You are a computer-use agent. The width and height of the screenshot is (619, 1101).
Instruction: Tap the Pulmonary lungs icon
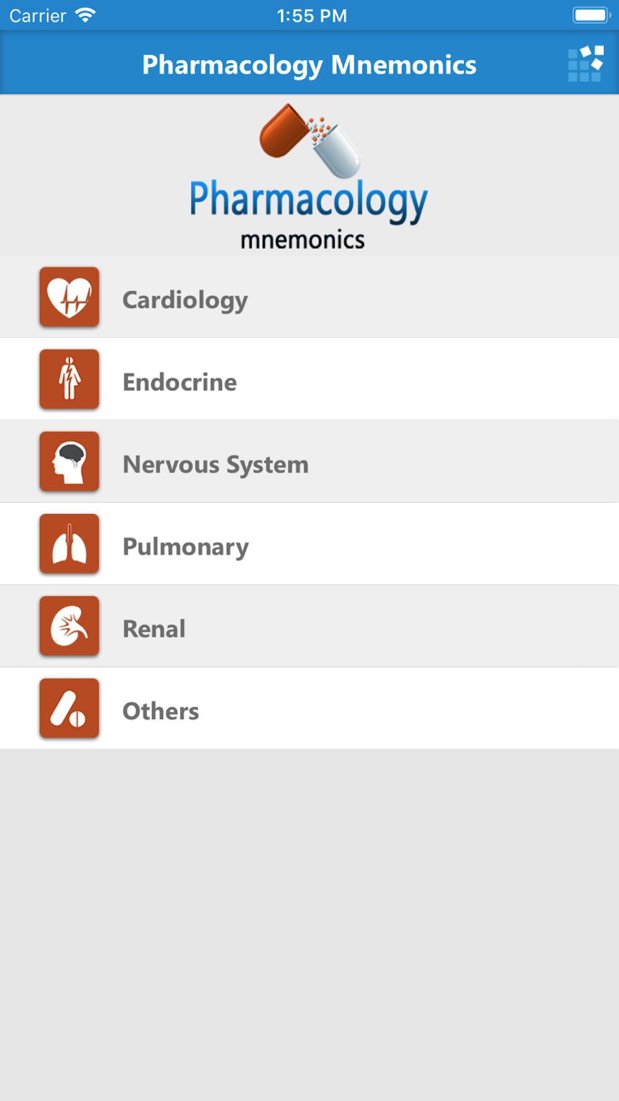pos(69,544)
